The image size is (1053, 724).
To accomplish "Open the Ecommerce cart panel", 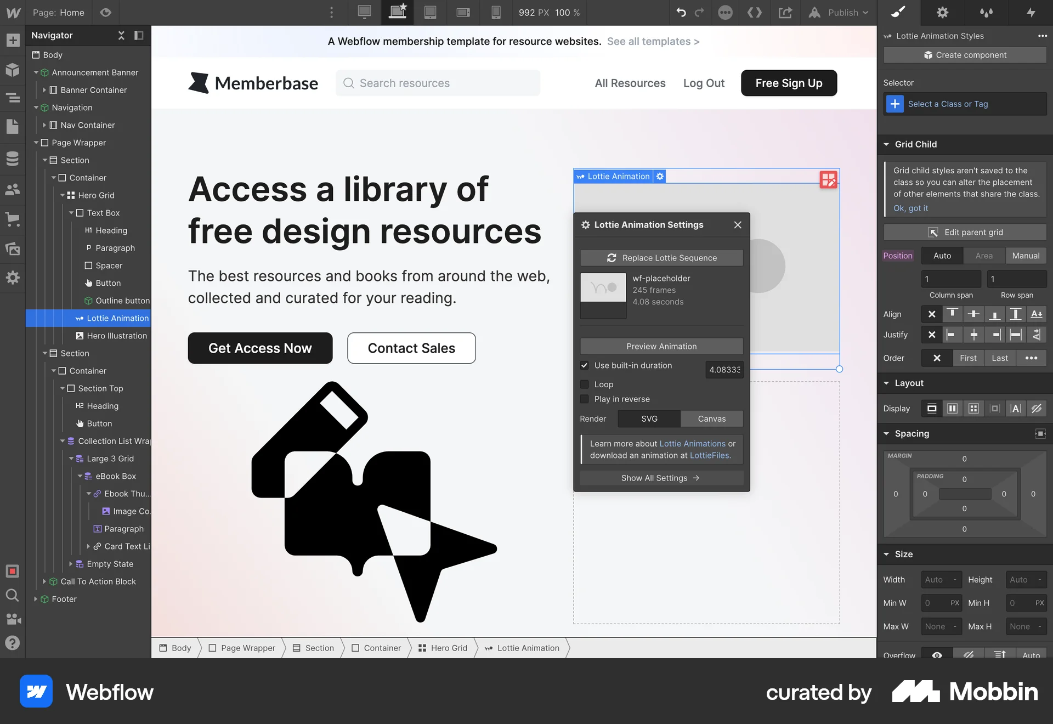I will coord(12,220).
